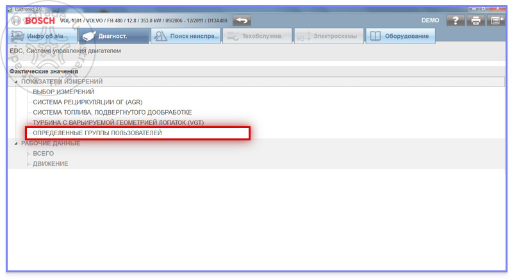The image size is (512, 280).
Task: Expand the ДВИЖЕНИЕ node arrow
Action: tap(28, 164)
